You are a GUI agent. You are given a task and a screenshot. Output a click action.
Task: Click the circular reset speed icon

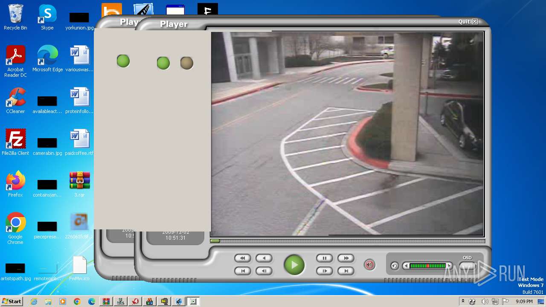click(x=395, y=266)
